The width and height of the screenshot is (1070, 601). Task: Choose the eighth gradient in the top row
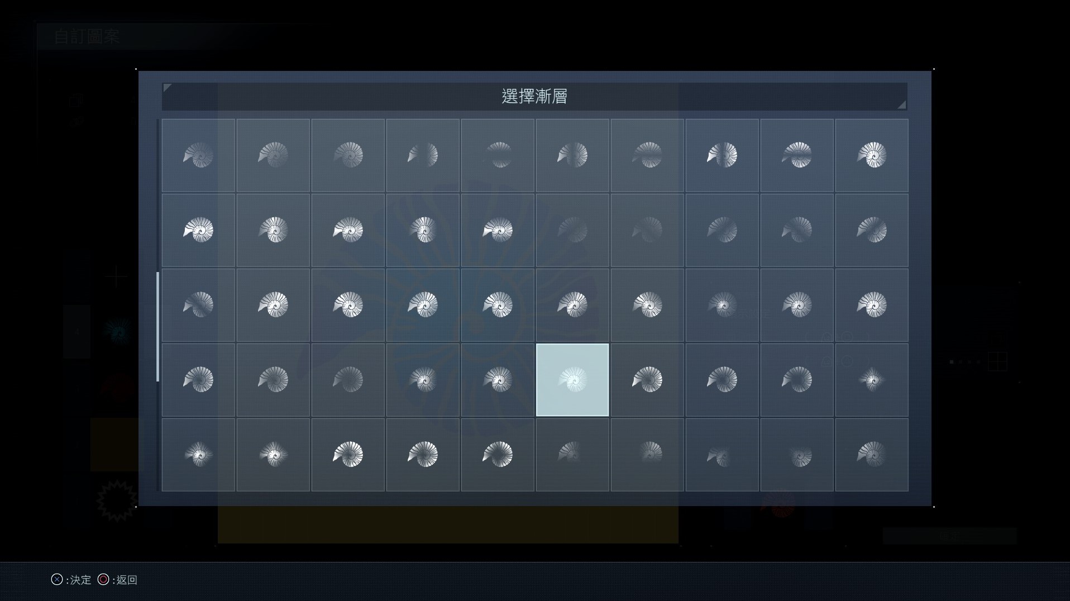[x=722, y=155]
